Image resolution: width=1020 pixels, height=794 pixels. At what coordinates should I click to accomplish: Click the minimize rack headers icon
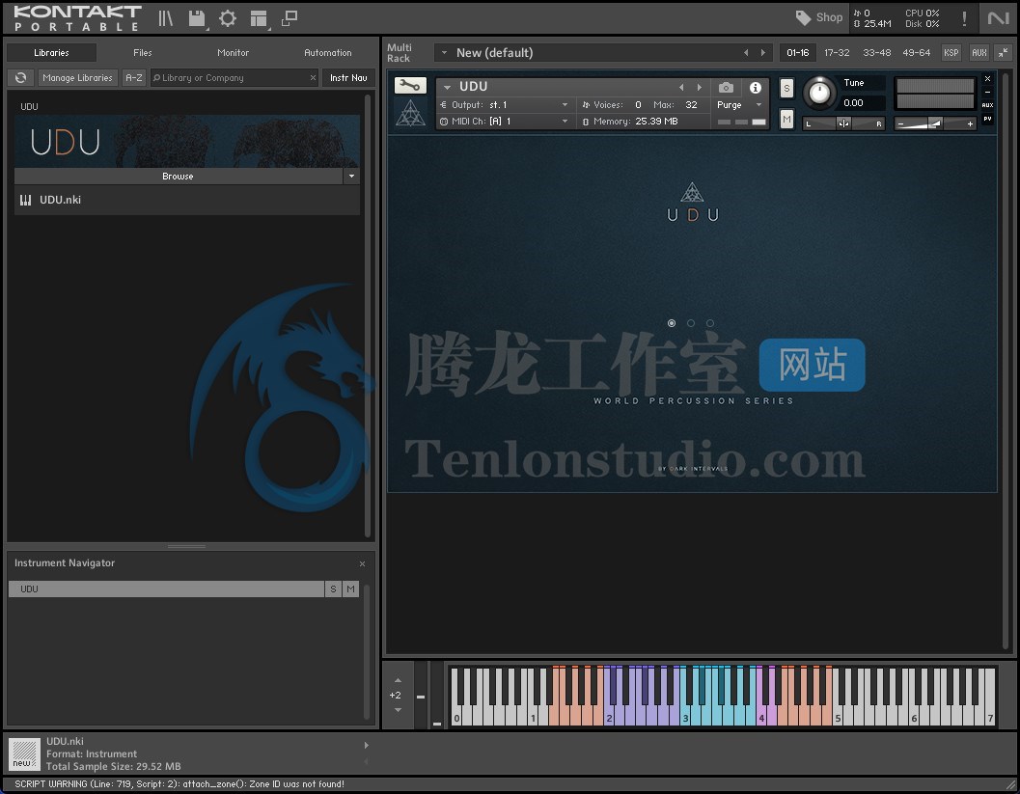tap(1003, 53)
